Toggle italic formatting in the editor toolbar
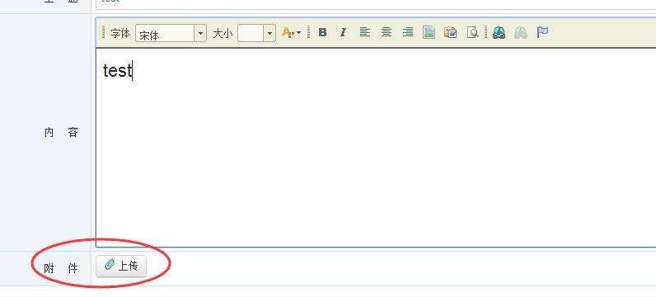Image resolution: width=656 pixels, height=297 pixels. pos(343,32)
